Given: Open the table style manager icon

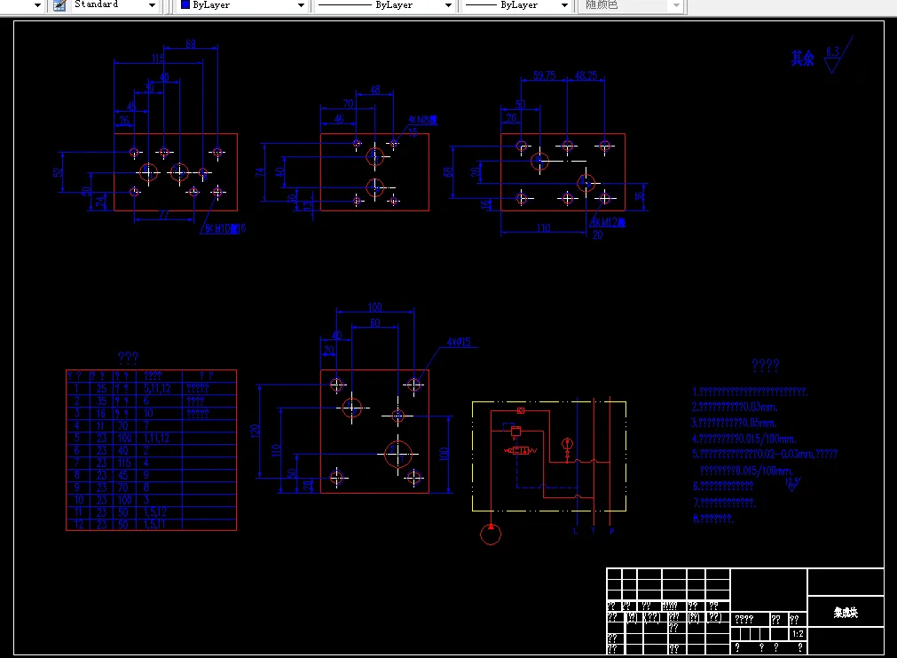Looking at the screenshot, I should (x=59, y=5).
